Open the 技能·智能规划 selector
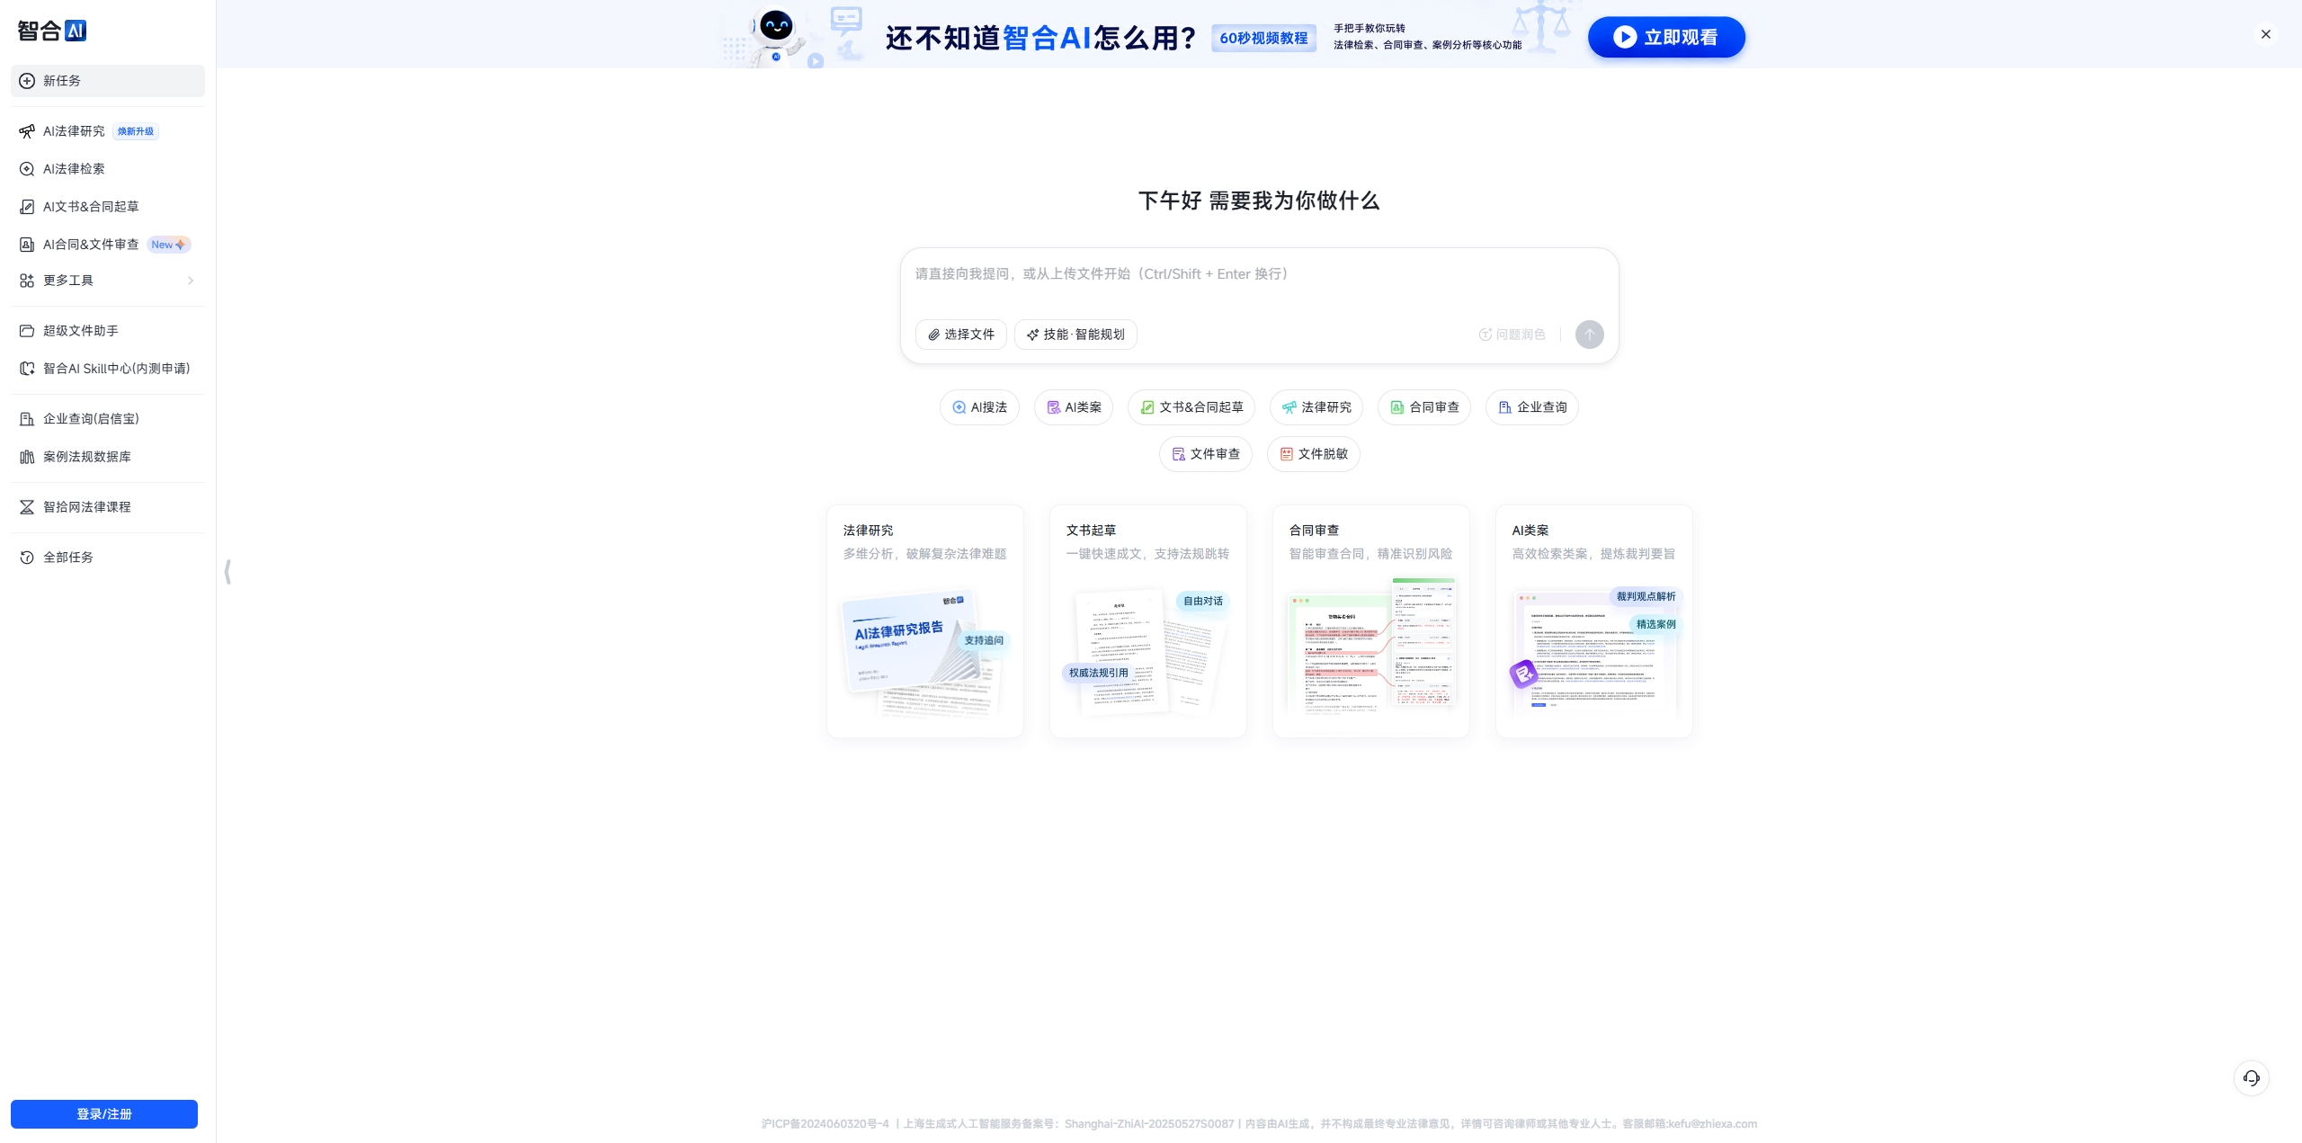This screenshot has height=1143, width=2302. (x=1075, y=335)
